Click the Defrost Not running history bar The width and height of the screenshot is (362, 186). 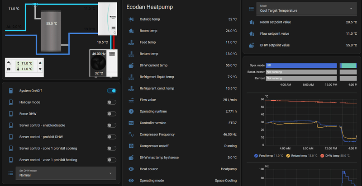click(x=301, y=79)
